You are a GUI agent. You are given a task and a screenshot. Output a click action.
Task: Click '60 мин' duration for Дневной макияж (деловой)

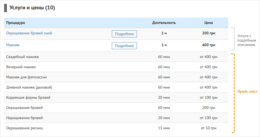pos(164,87)
